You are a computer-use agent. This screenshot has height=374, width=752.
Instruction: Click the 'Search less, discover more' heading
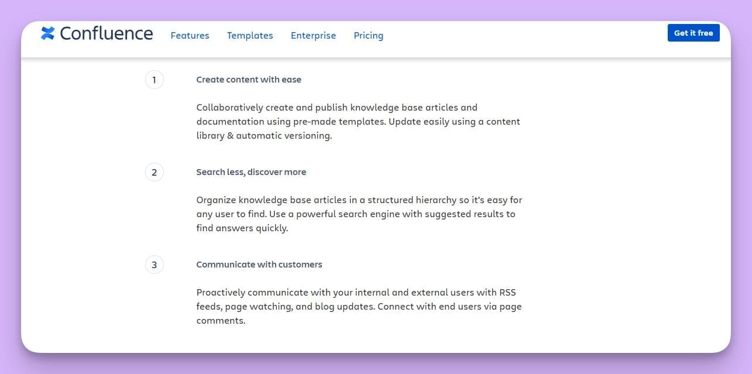click(x=251, y=172)
